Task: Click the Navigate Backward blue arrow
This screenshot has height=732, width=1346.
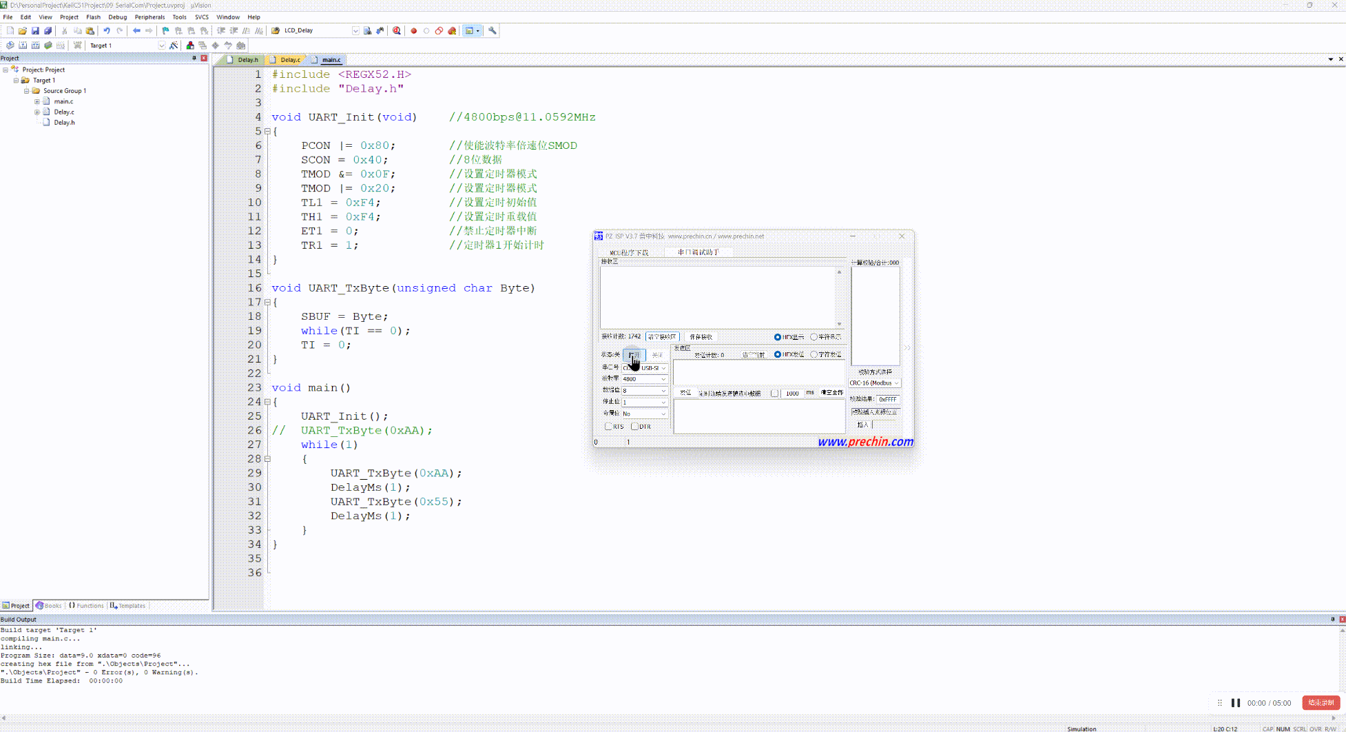Action: click(x=136, y=30)
